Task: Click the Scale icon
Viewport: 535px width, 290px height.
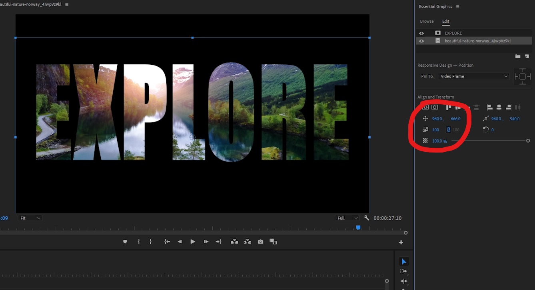Action: tap(425, 129)
